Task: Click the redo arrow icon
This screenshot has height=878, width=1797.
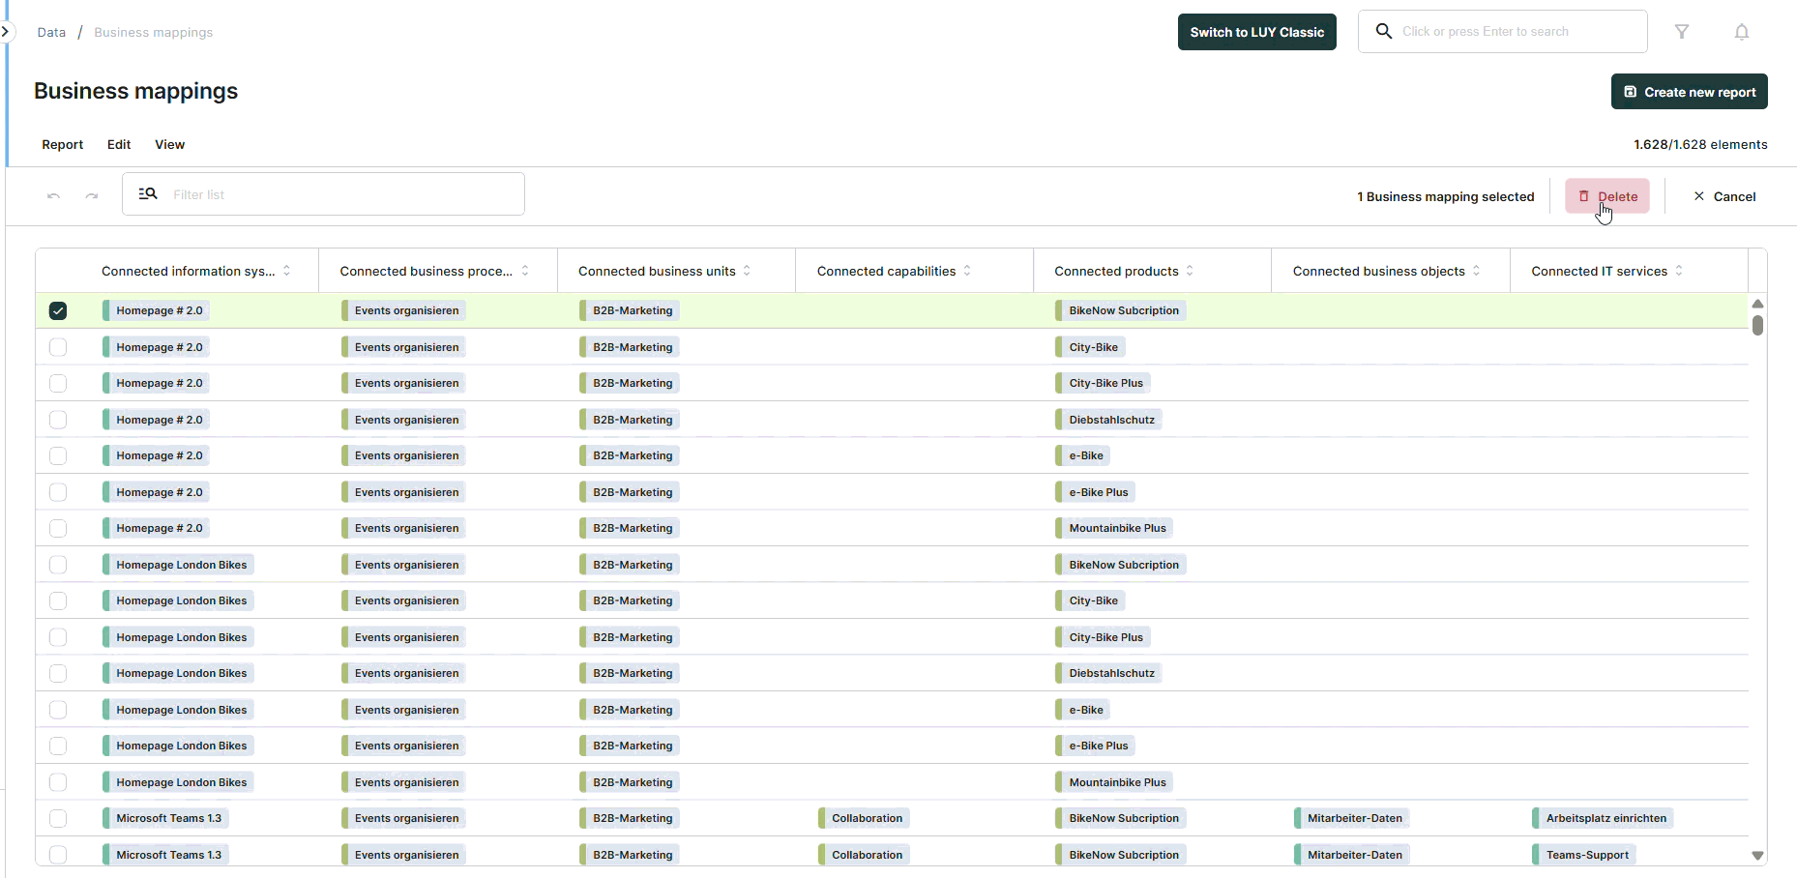Action: [91, 195]
